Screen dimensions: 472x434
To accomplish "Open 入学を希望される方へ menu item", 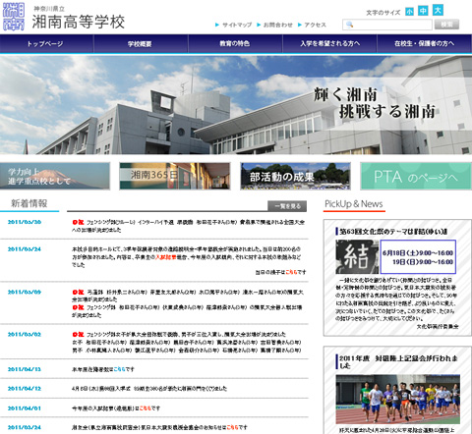I will [x=329, y=43].
